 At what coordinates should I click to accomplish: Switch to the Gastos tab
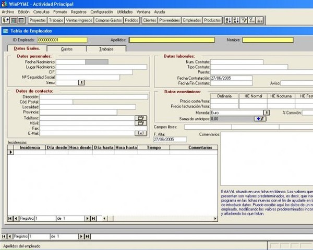67,49
